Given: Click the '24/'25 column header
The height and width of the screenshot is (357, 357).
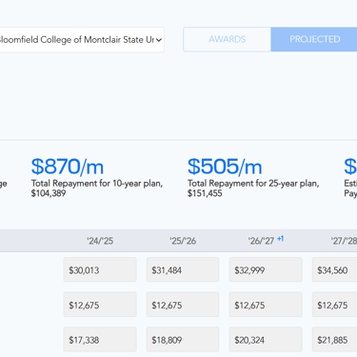Looking at the screenshot, I should pos(100,241).
